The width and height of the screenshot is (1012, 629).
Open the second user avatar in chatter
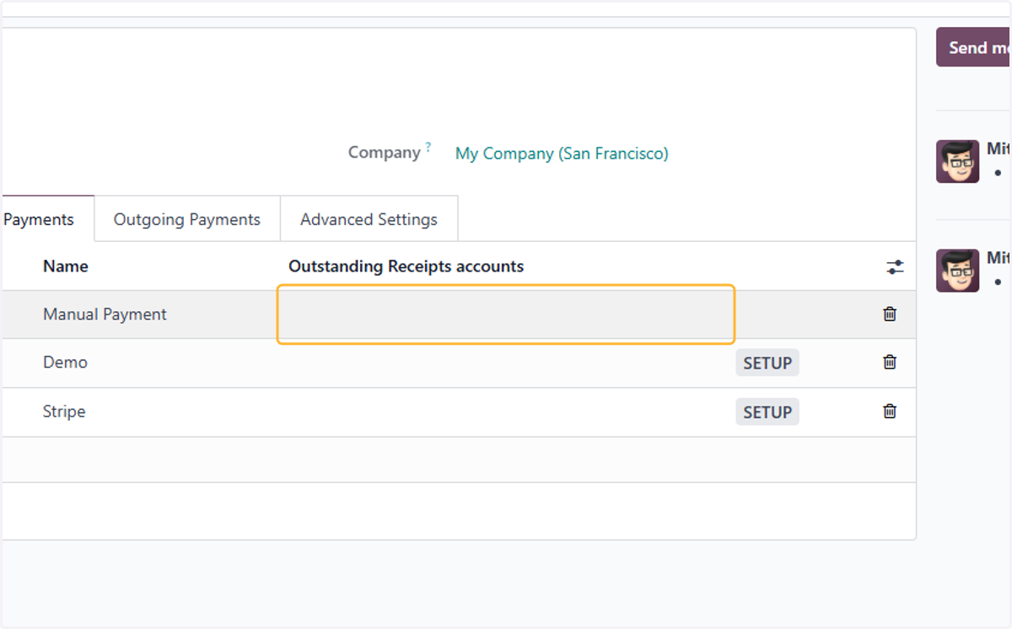(x=958, y=271)
